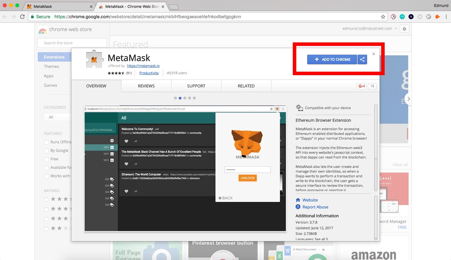451x260 pixels.
Task: Click the Google +1 button
Action: tap(362, 86)
